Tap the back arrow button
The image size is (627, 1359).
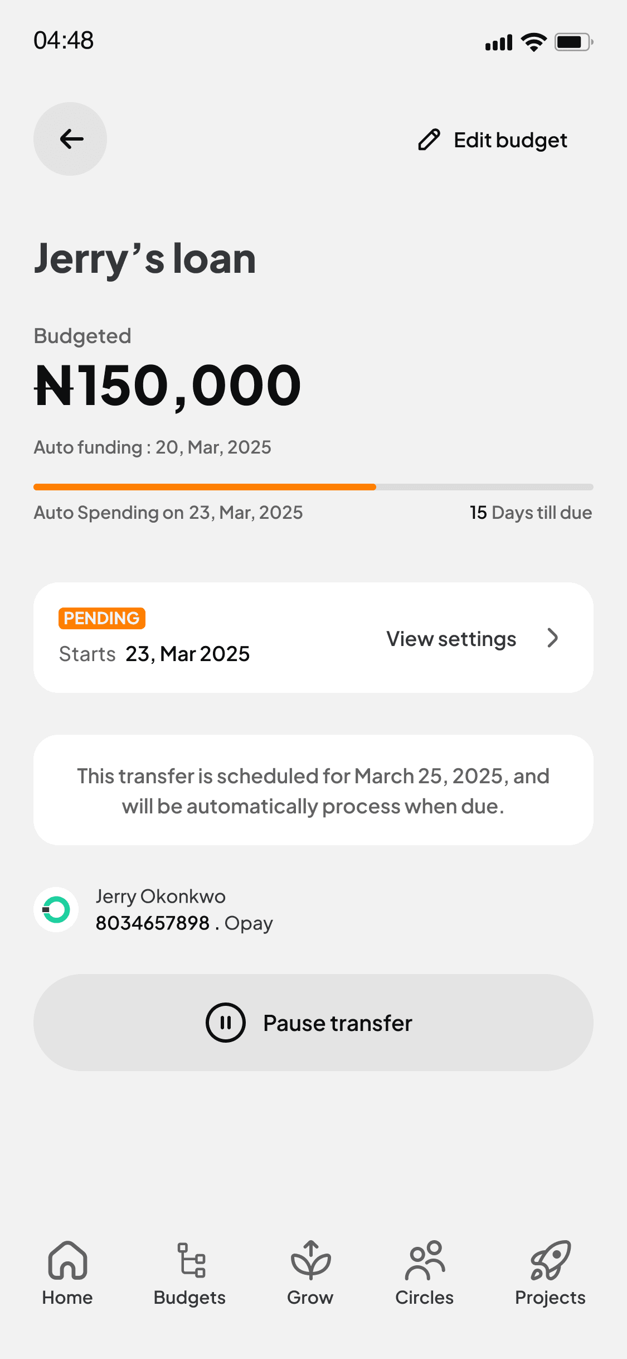tap(70, 139)
